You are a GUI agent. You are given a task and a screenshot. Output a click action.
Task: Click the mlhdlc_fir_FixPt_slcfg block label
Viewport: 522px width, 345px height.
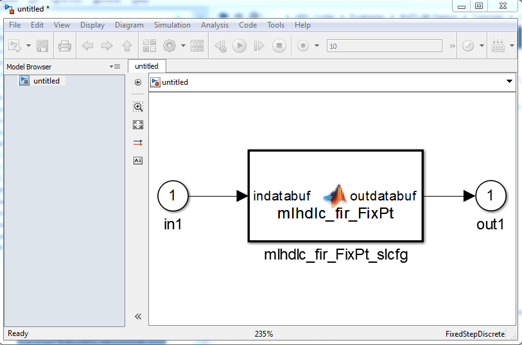pyautogui.click(x=336, y=255)
